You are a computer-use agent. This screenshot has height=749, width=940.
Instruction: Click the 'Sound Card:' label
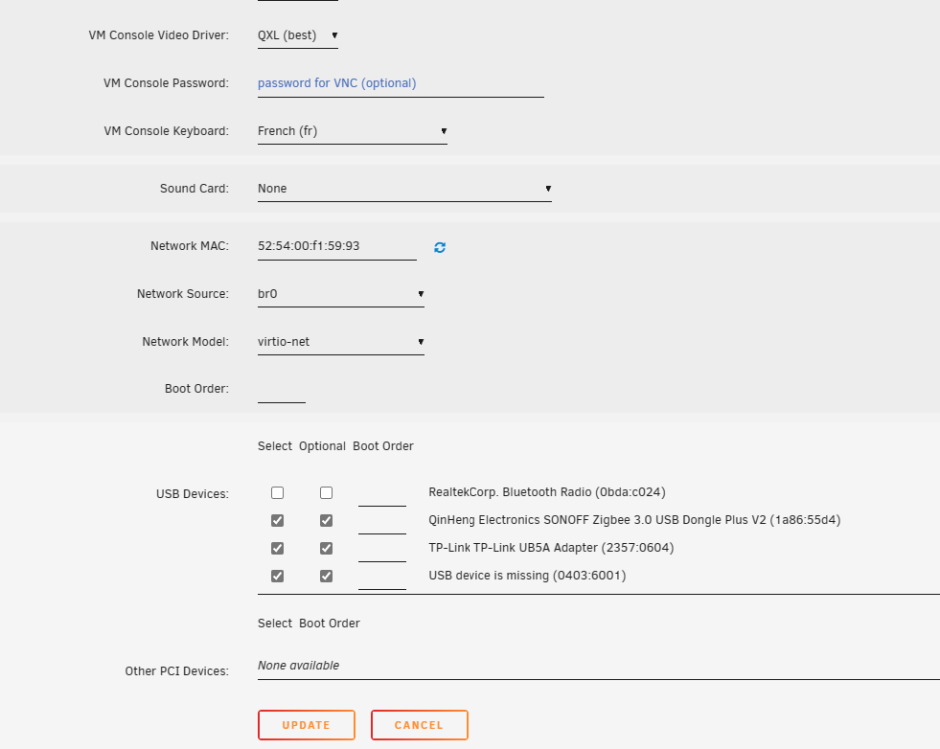point(194,188)
